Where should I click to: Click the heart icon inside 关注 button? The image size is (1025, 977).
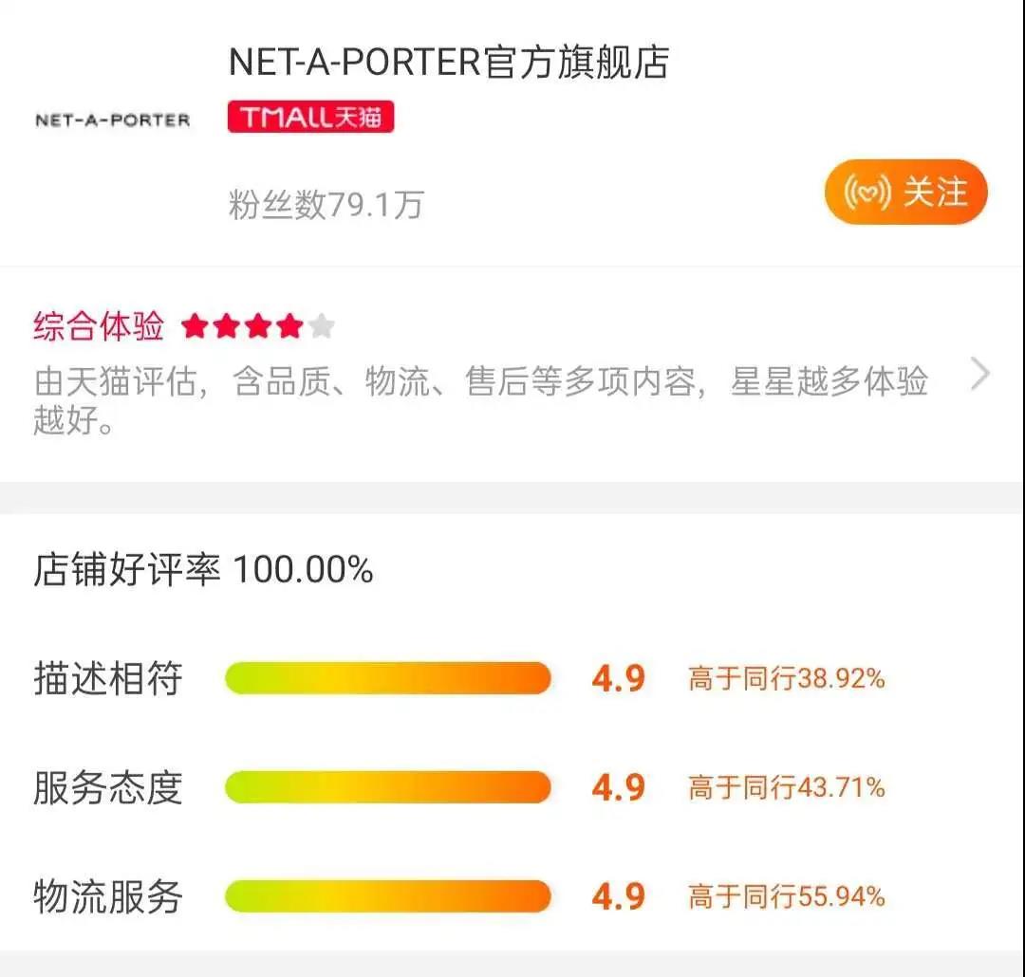click(867, 193)
